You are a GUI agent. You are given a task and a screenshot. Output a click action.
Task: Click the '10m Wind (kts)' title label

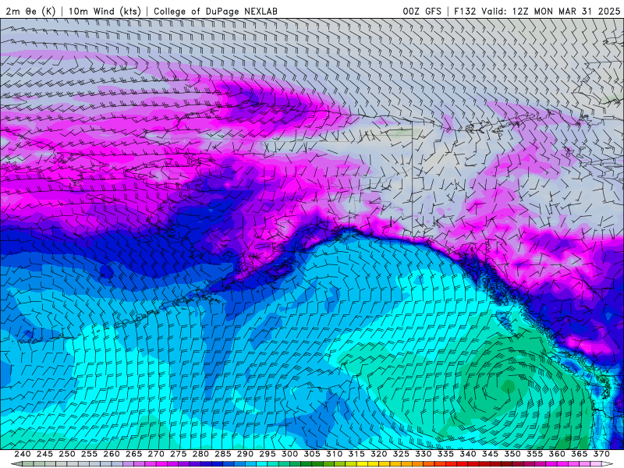pyautogui.click(x=105, y=11)
